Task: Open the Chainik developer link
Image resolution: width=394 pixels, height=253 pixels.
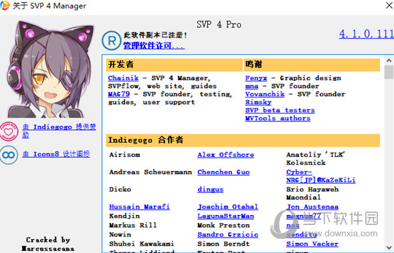Action: click(123, 78)
